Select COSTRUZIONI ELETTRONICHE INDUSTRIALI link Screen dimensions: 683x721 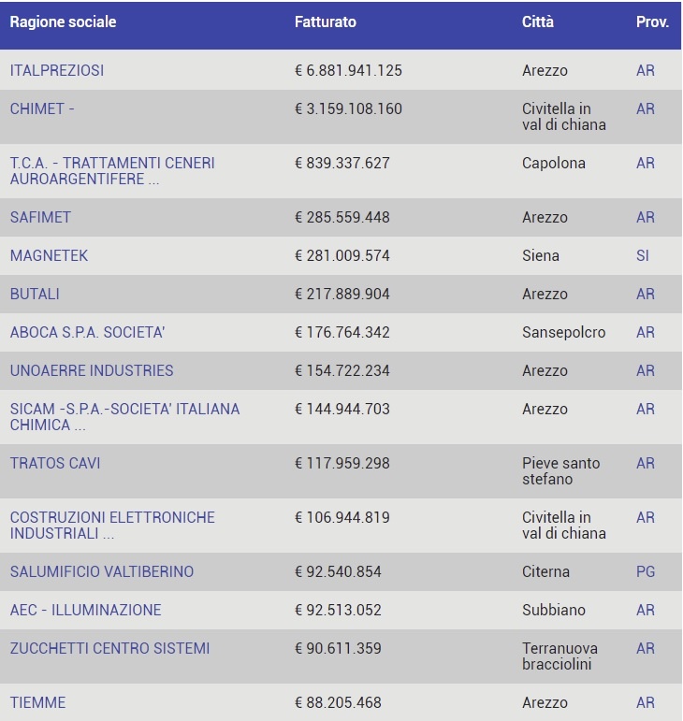(x=112, y=526)
